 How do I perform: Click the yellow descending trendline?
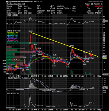pyautogui.click(x=64, y=44)
